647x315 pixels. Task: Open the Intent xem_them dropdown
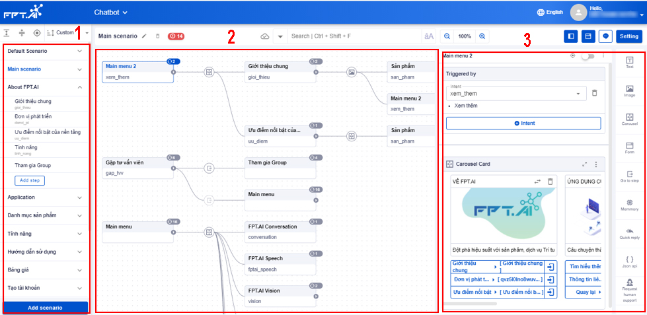tap(516, 94)
